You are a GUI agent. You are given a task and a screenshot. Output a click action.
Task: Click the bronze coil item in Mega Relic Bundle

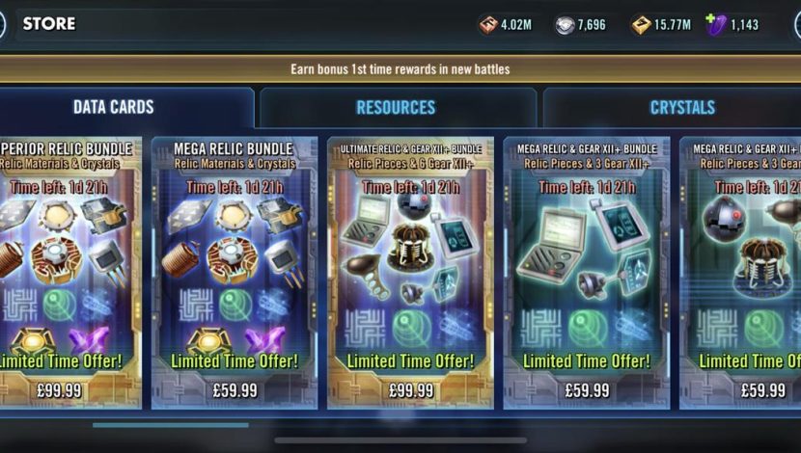[180, 258]
